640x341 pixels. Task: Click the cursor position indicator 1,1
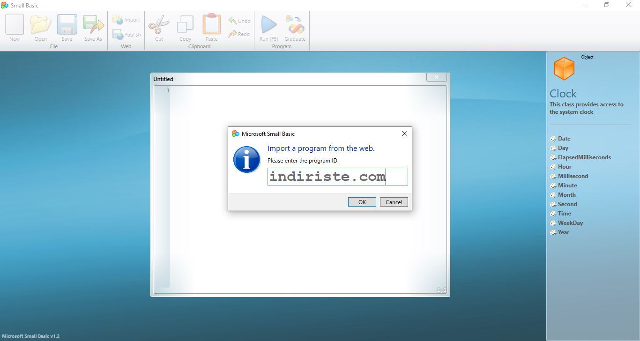tap(441, 290)
